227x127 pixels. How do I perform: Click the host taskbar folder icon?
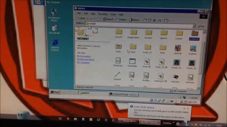click(x=76, y=119)
